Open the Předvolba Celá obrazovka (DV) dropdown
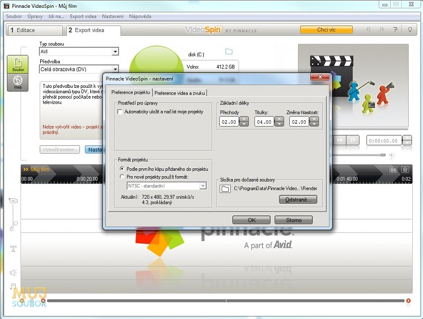This screenshot has width=423, height=319. tap(115, 69)
